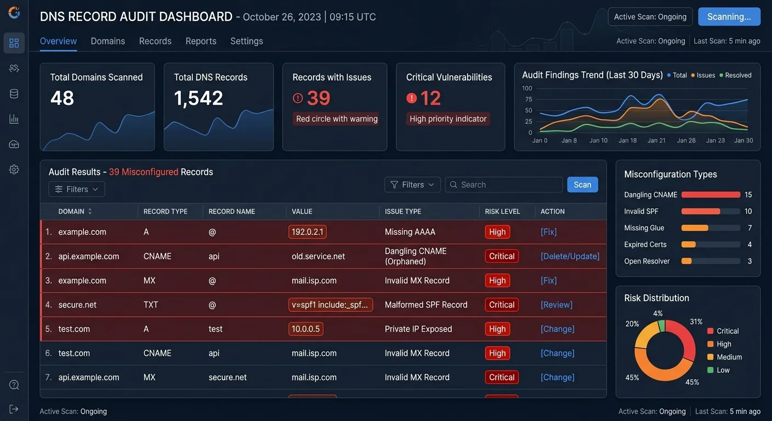Click the Total DNS Records card

click(219, 107)
